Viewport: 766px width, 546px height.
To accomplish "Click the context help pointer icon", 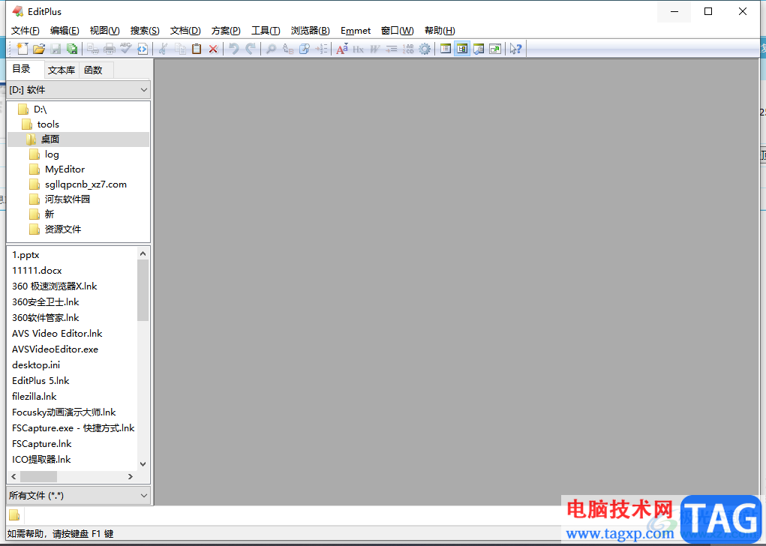I will tap(516, 48).
